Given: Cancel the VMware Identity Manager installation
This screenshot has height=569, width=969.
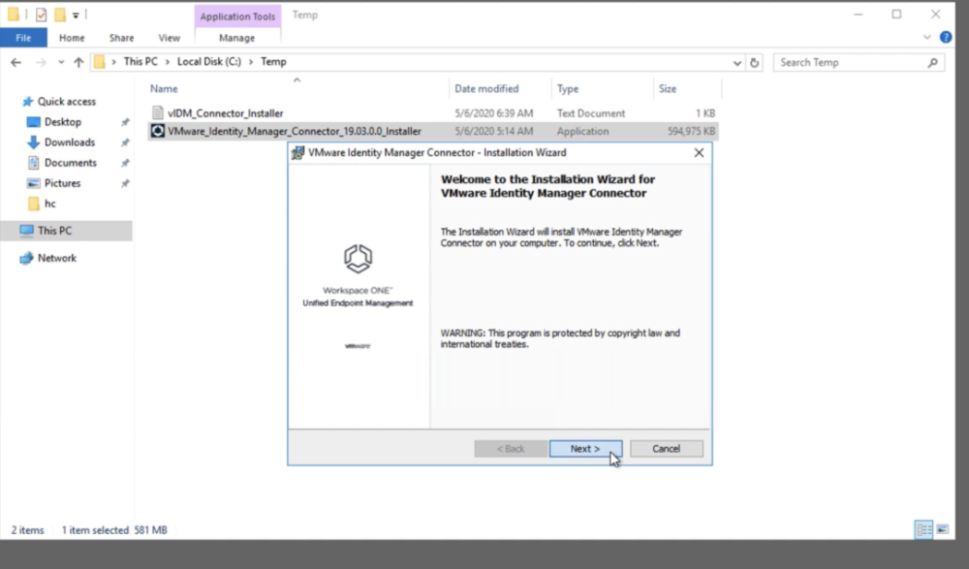Looking at the screenshot, I should [x=666, y=448].
